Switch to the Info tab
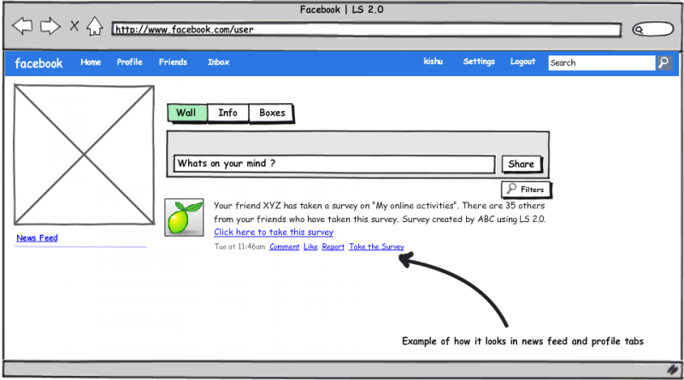The width and height of the screenshot is (684, 380). pos(227,113)
